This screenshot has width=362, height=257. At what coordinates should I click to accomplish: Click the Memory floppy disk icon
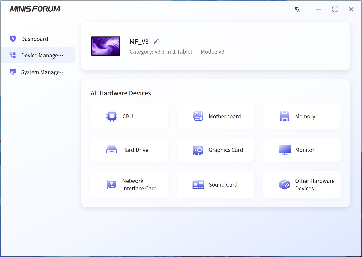tap(284, 116)
